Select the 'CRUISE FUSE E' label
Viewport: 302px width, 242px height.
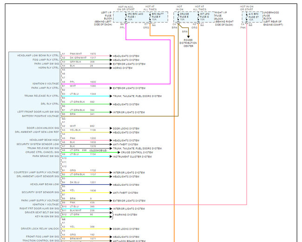point(184,15)
